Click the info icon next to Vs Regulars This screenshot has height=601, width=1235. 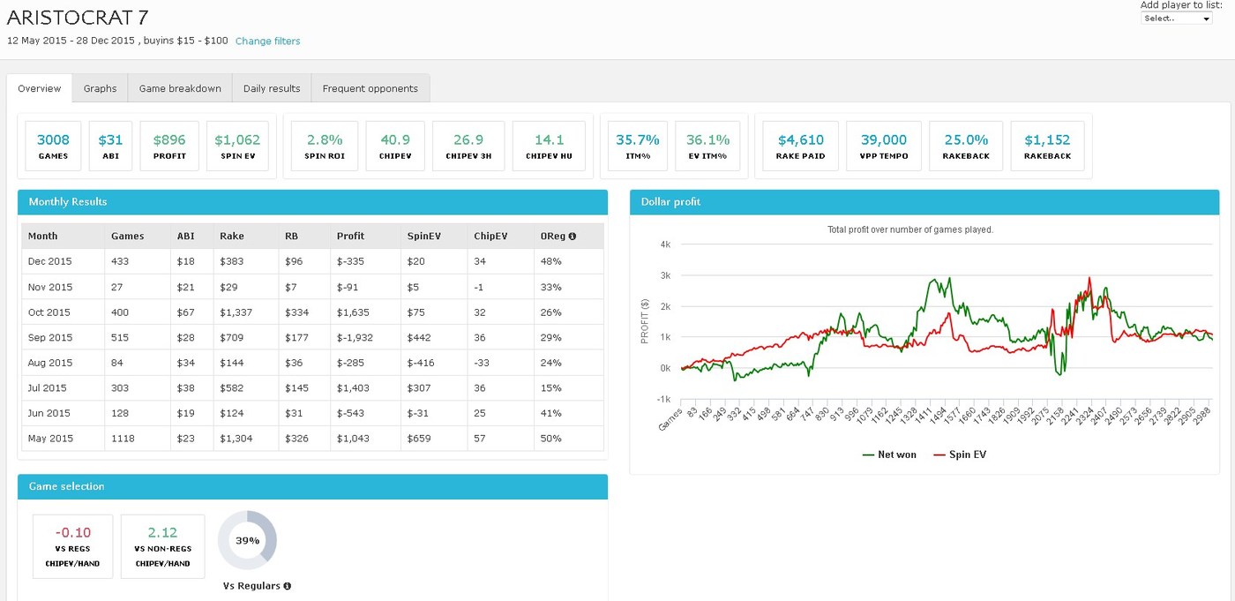(x=288, y=586)
